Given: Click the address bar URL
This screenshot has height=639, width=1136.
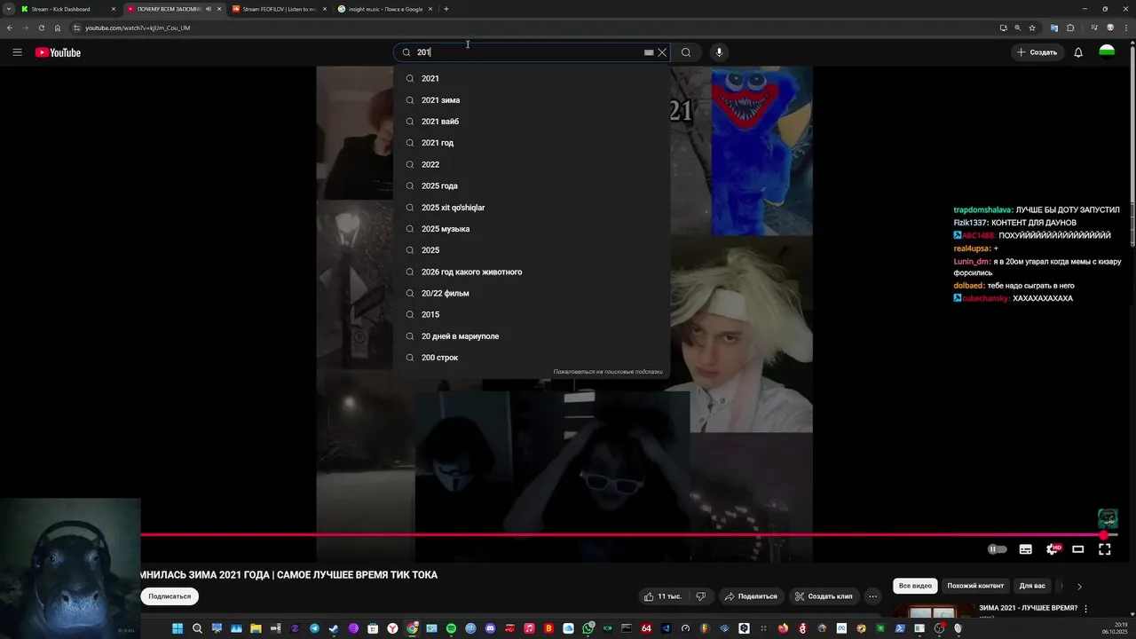Looking at the screenshot, I should click(x=138, y=28).
